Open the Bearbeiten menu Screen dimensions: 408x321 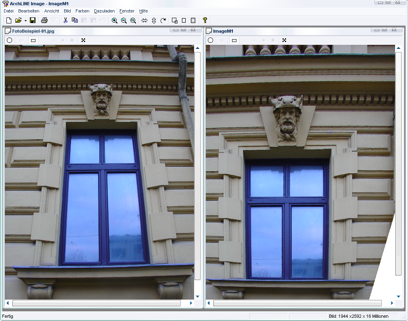point(29,11)
